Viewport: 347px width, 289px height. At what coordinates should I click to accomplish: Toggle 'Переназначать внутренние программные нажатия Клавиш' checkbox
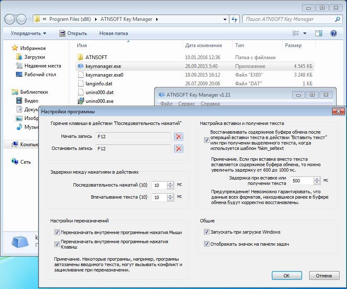pos(57,244)
